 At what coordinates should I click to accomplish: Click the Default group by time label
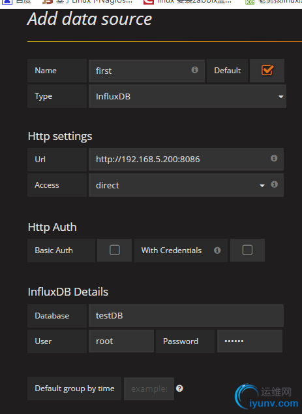(74, 388)
